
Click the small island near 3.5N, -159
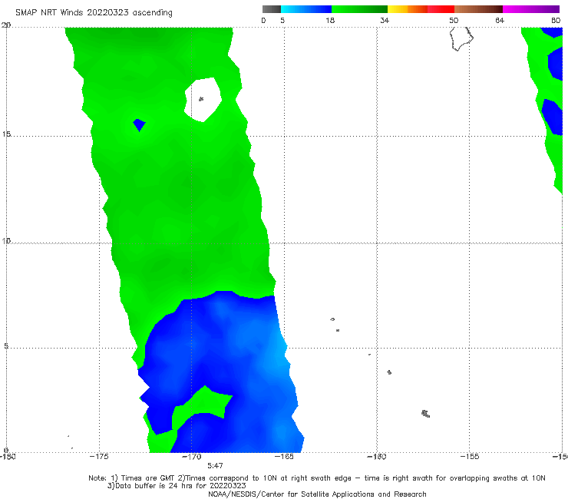tap(389, 372)
